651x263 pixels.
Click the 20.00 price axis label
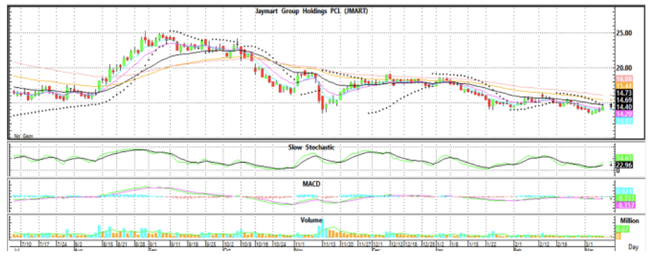pos(625,68)
